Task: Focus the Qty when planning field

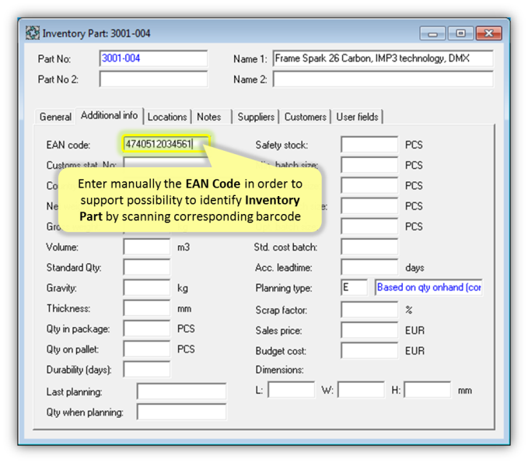Action: [181, 412]
